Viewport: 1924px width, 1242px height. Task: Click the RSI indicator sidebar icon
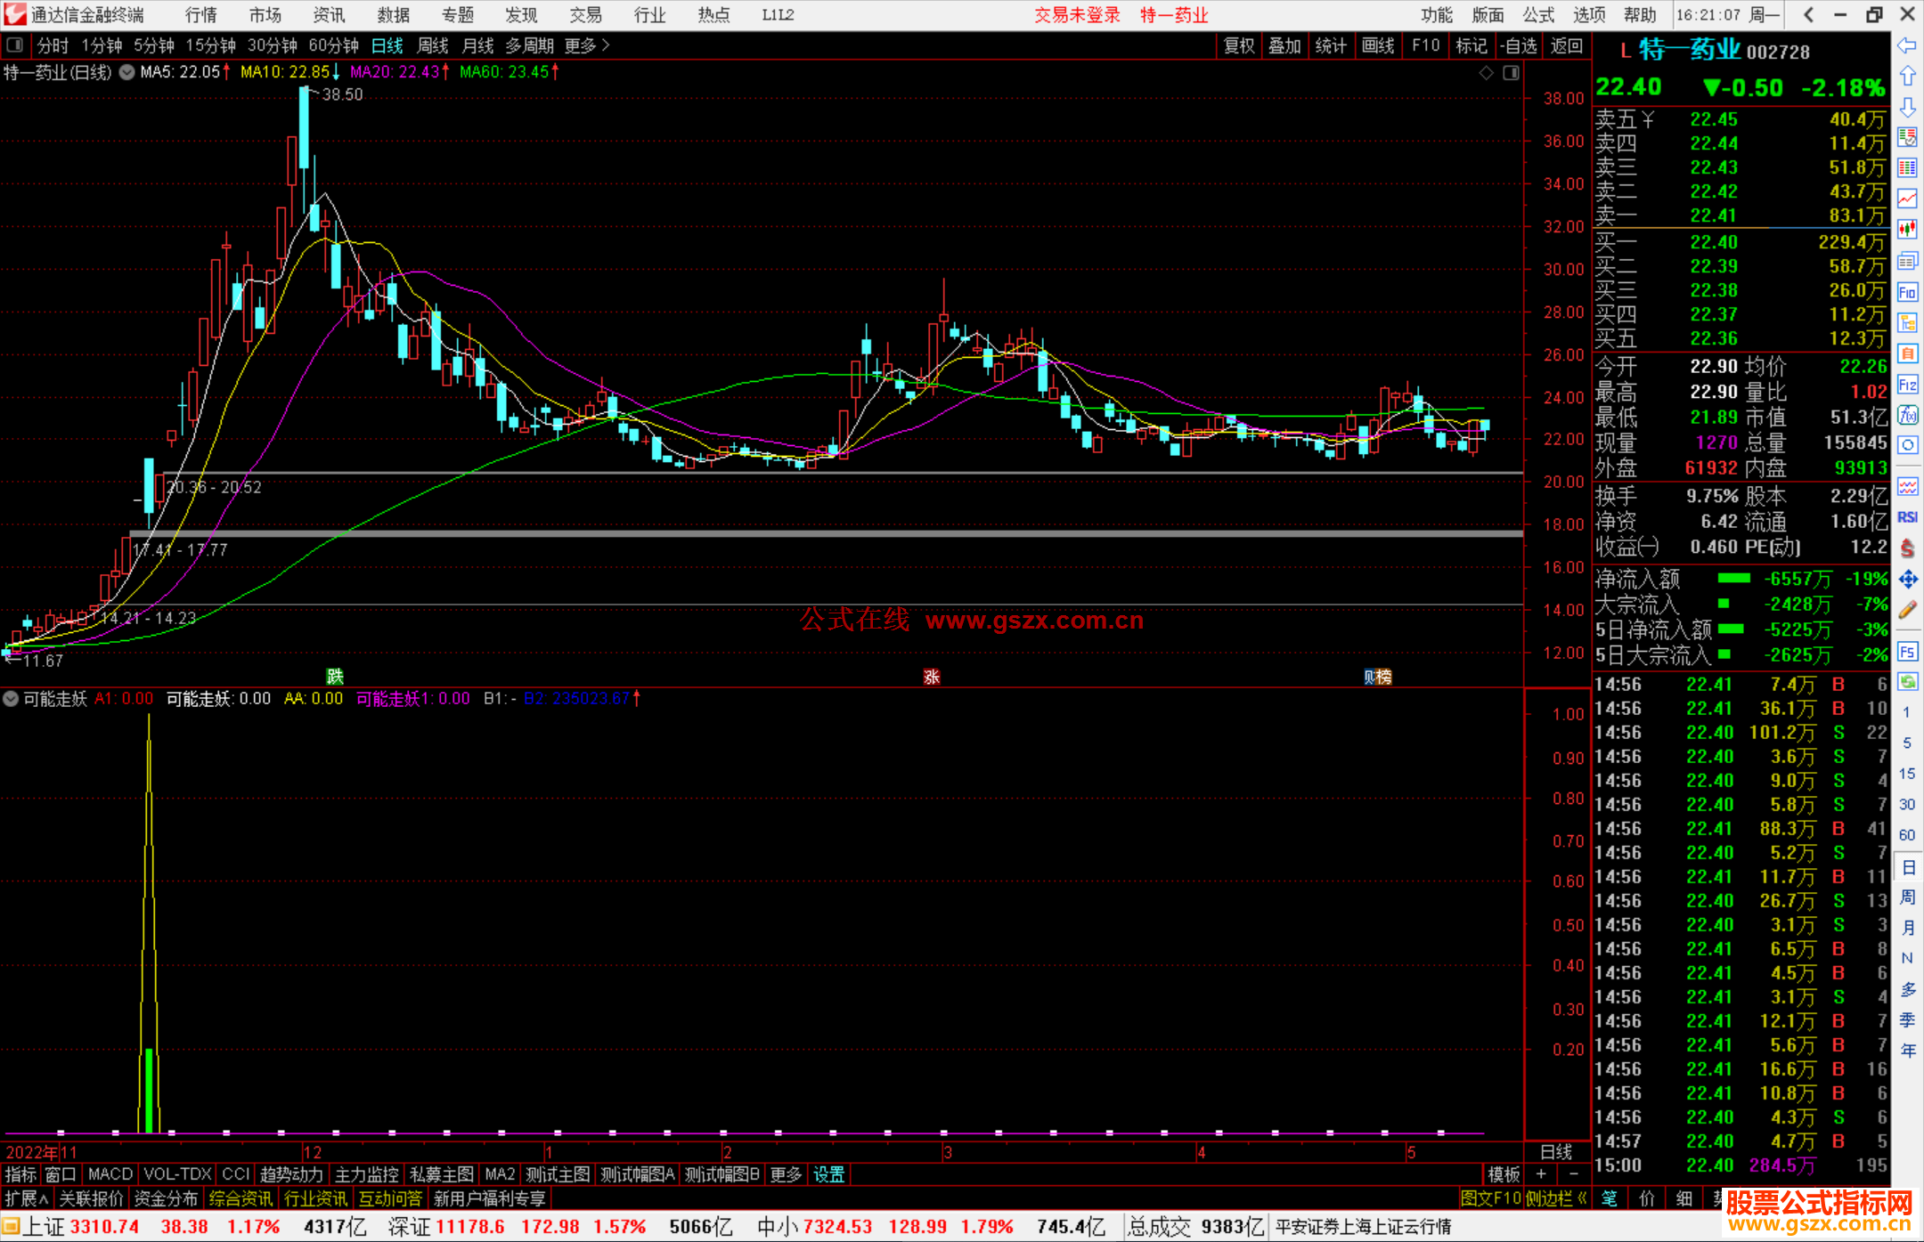tap(1907, 517)
